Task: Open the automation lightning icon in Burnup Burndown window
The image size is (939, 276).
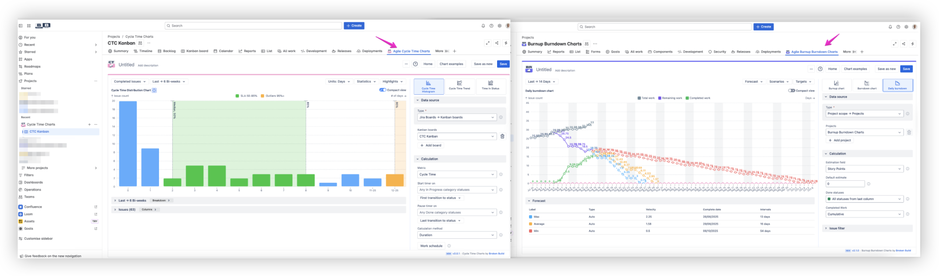Action: tap(912, 44)
